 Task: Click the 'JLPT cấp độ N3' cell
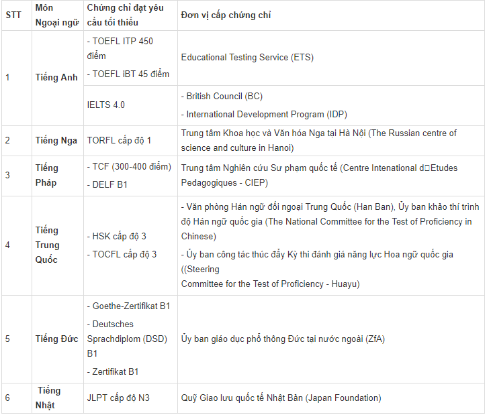click(x=118, y=398)
